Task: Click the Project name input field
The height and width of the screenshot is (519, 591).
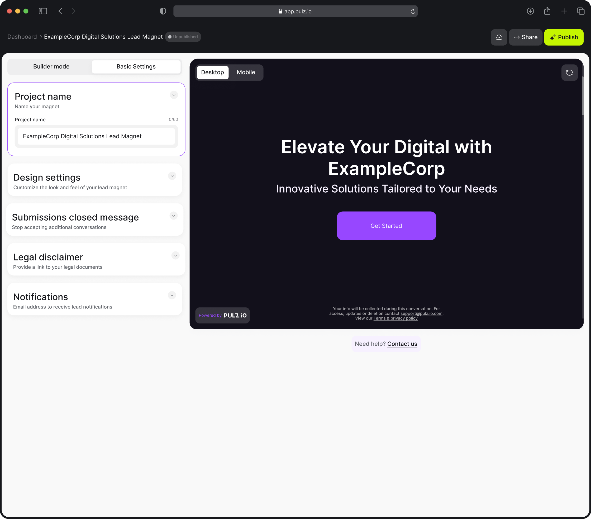Action: click(x=96, y=136)
